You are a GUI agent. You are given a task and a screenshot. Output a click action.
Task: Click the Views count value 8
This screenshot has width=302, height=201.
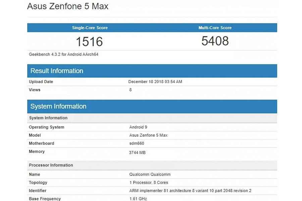coord(131,90)
